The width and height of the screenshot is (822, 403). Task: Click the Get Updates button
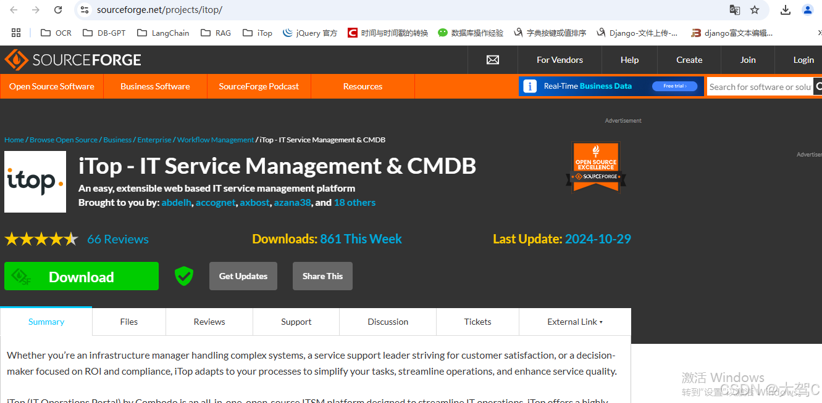(x=243, y=276)
